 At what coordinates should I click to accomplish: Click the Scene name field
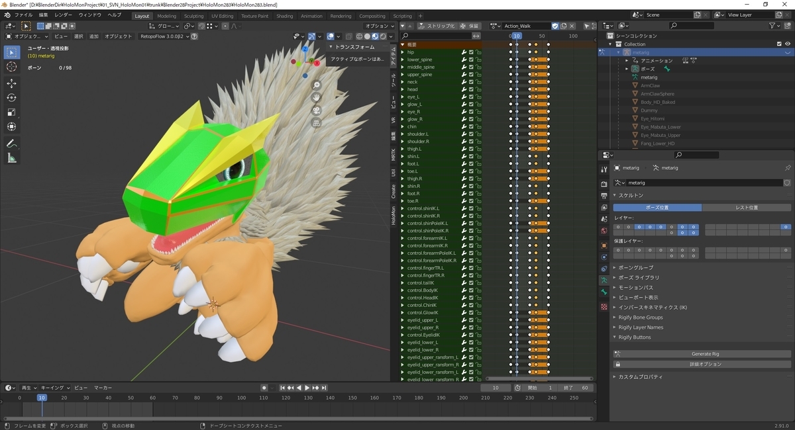tap(668, 15)
